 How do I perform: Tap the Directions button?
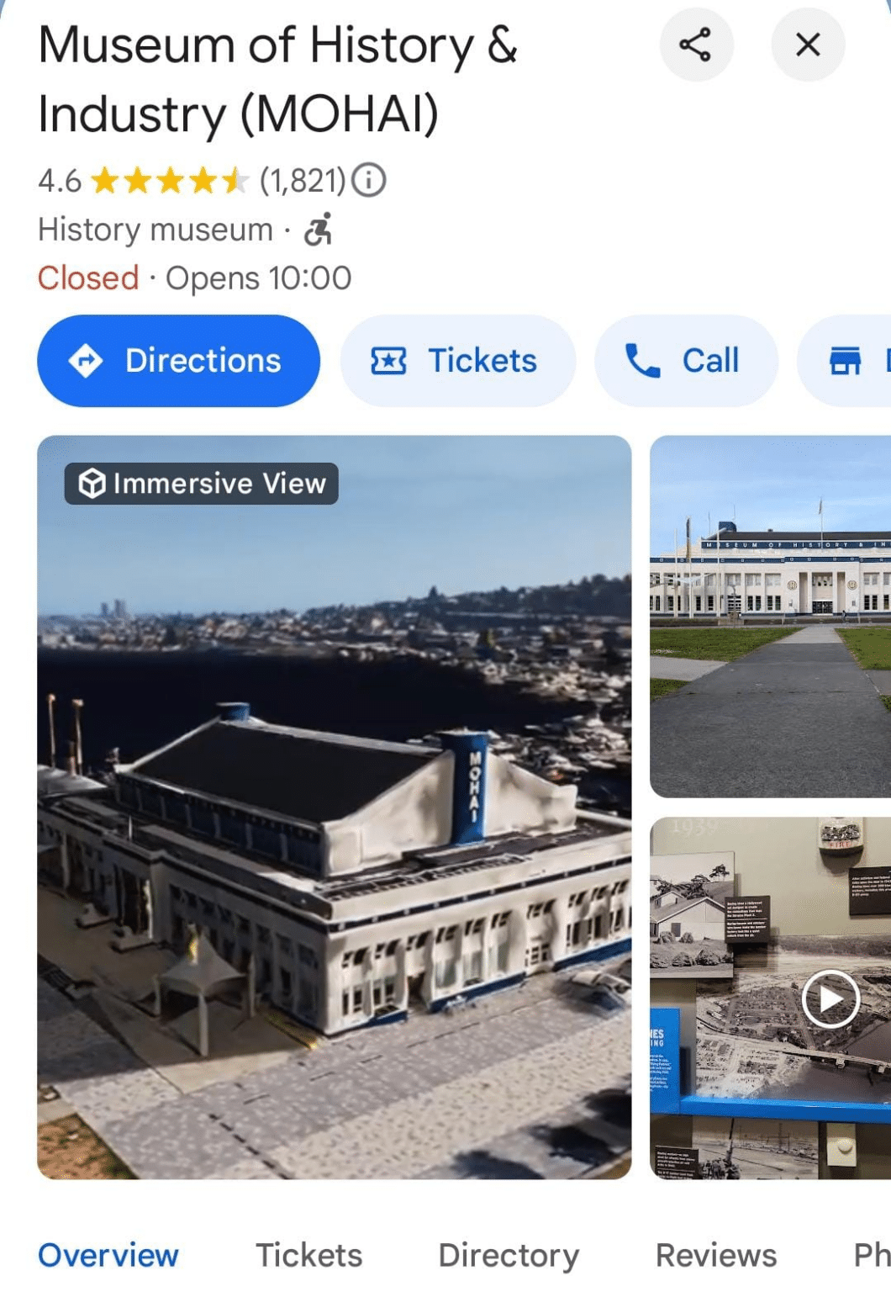pos(178,360)
